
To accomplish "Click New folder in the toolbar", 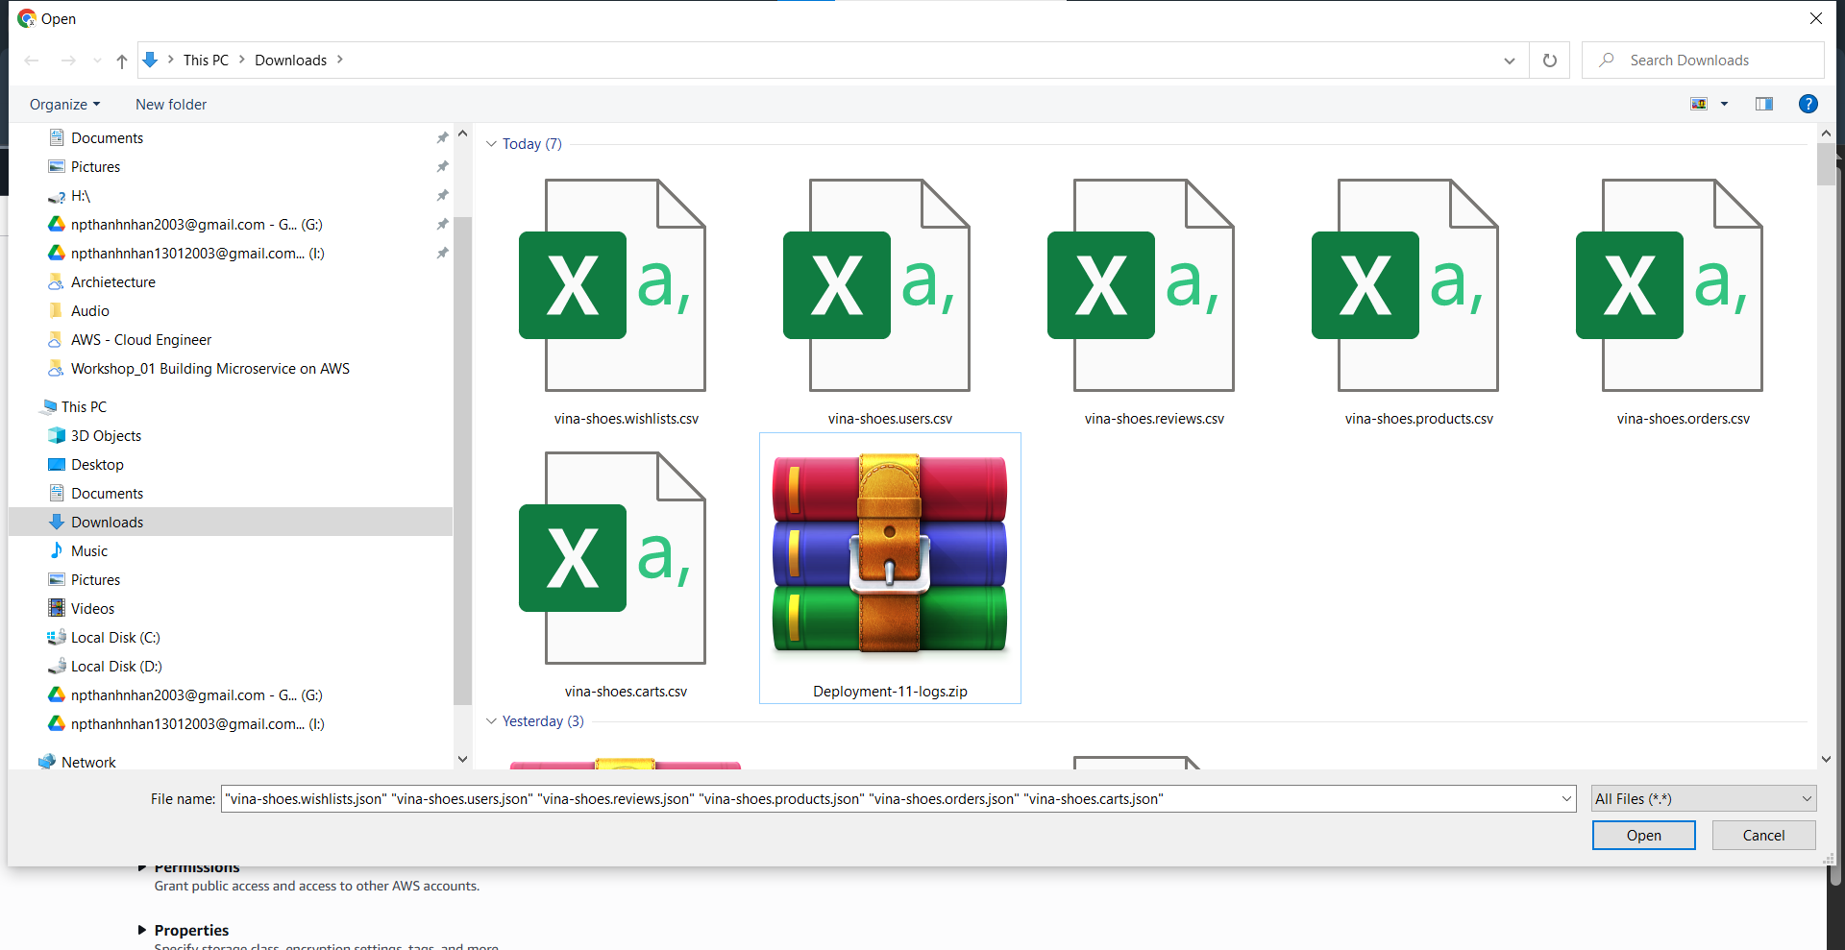I will (171, 105).
